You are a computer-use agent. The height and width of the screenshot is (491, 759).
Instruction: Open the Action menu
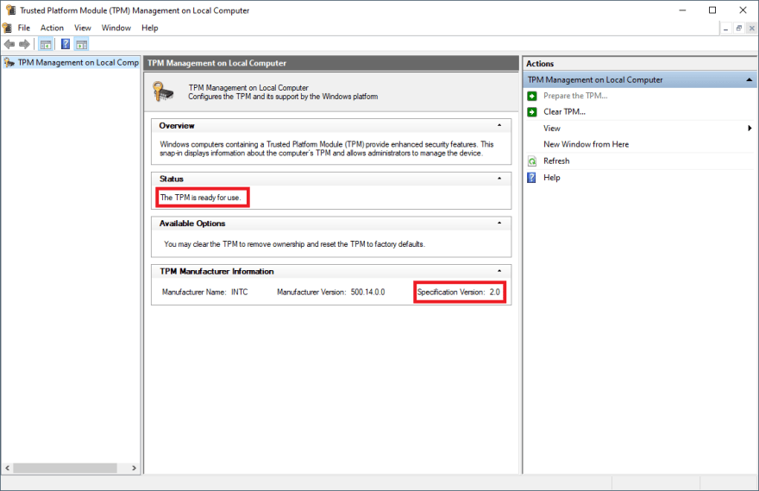tap(52, 28)
